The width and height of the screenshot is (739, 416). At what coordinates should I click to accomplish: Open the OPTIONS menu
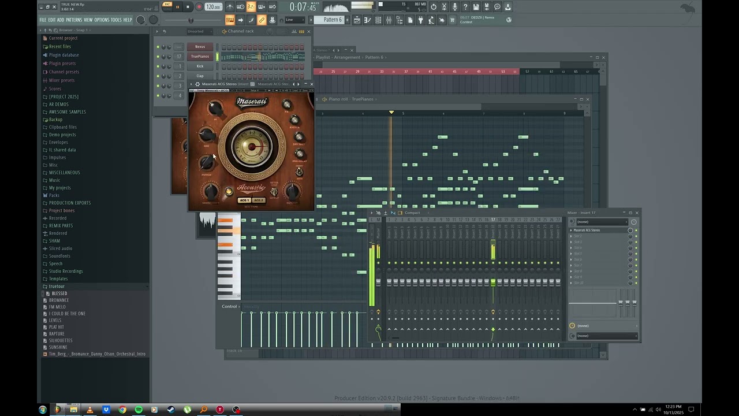tap(102, 20)
